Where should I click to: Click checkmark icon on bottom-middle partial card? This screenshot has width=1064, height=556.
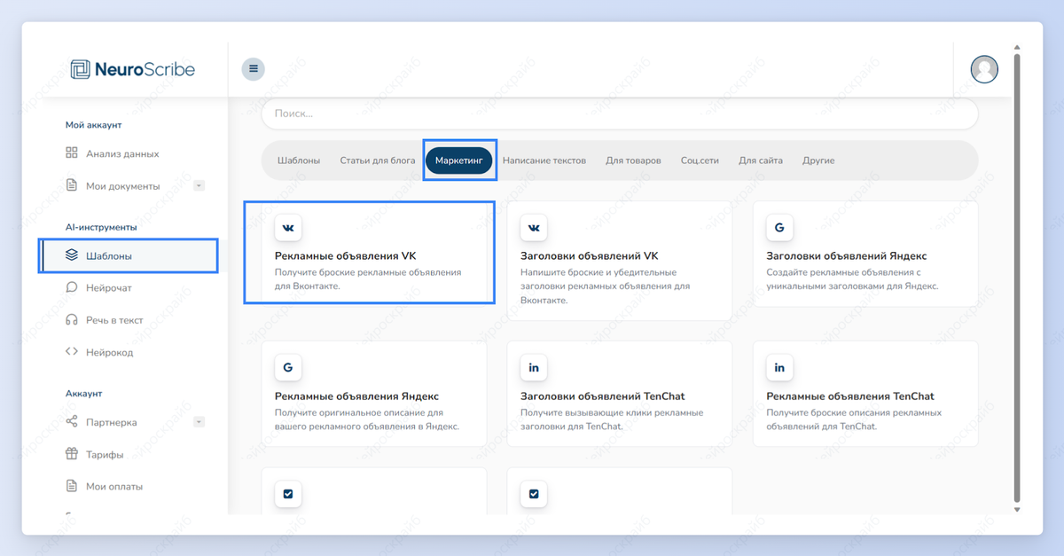[534, 494]
